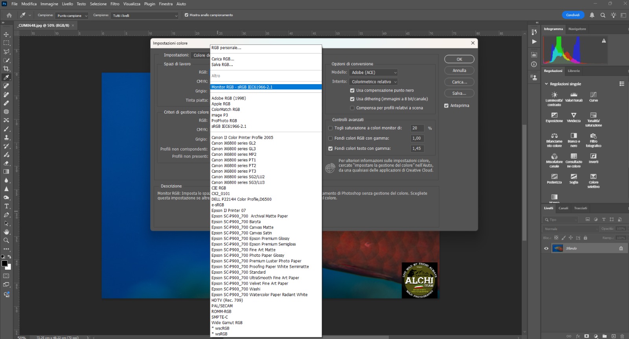Click the notifications bell icon
The image size is (629, 339).
coord(592,15)
